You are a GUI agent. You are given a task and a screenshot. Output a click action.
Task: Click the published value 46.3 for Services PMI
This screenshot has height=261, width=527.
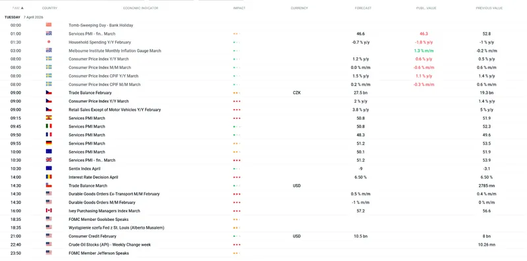coord(424,34)
